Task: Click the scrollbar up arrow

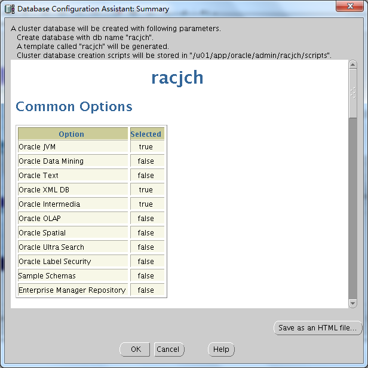Action: (x=352, y=65)
